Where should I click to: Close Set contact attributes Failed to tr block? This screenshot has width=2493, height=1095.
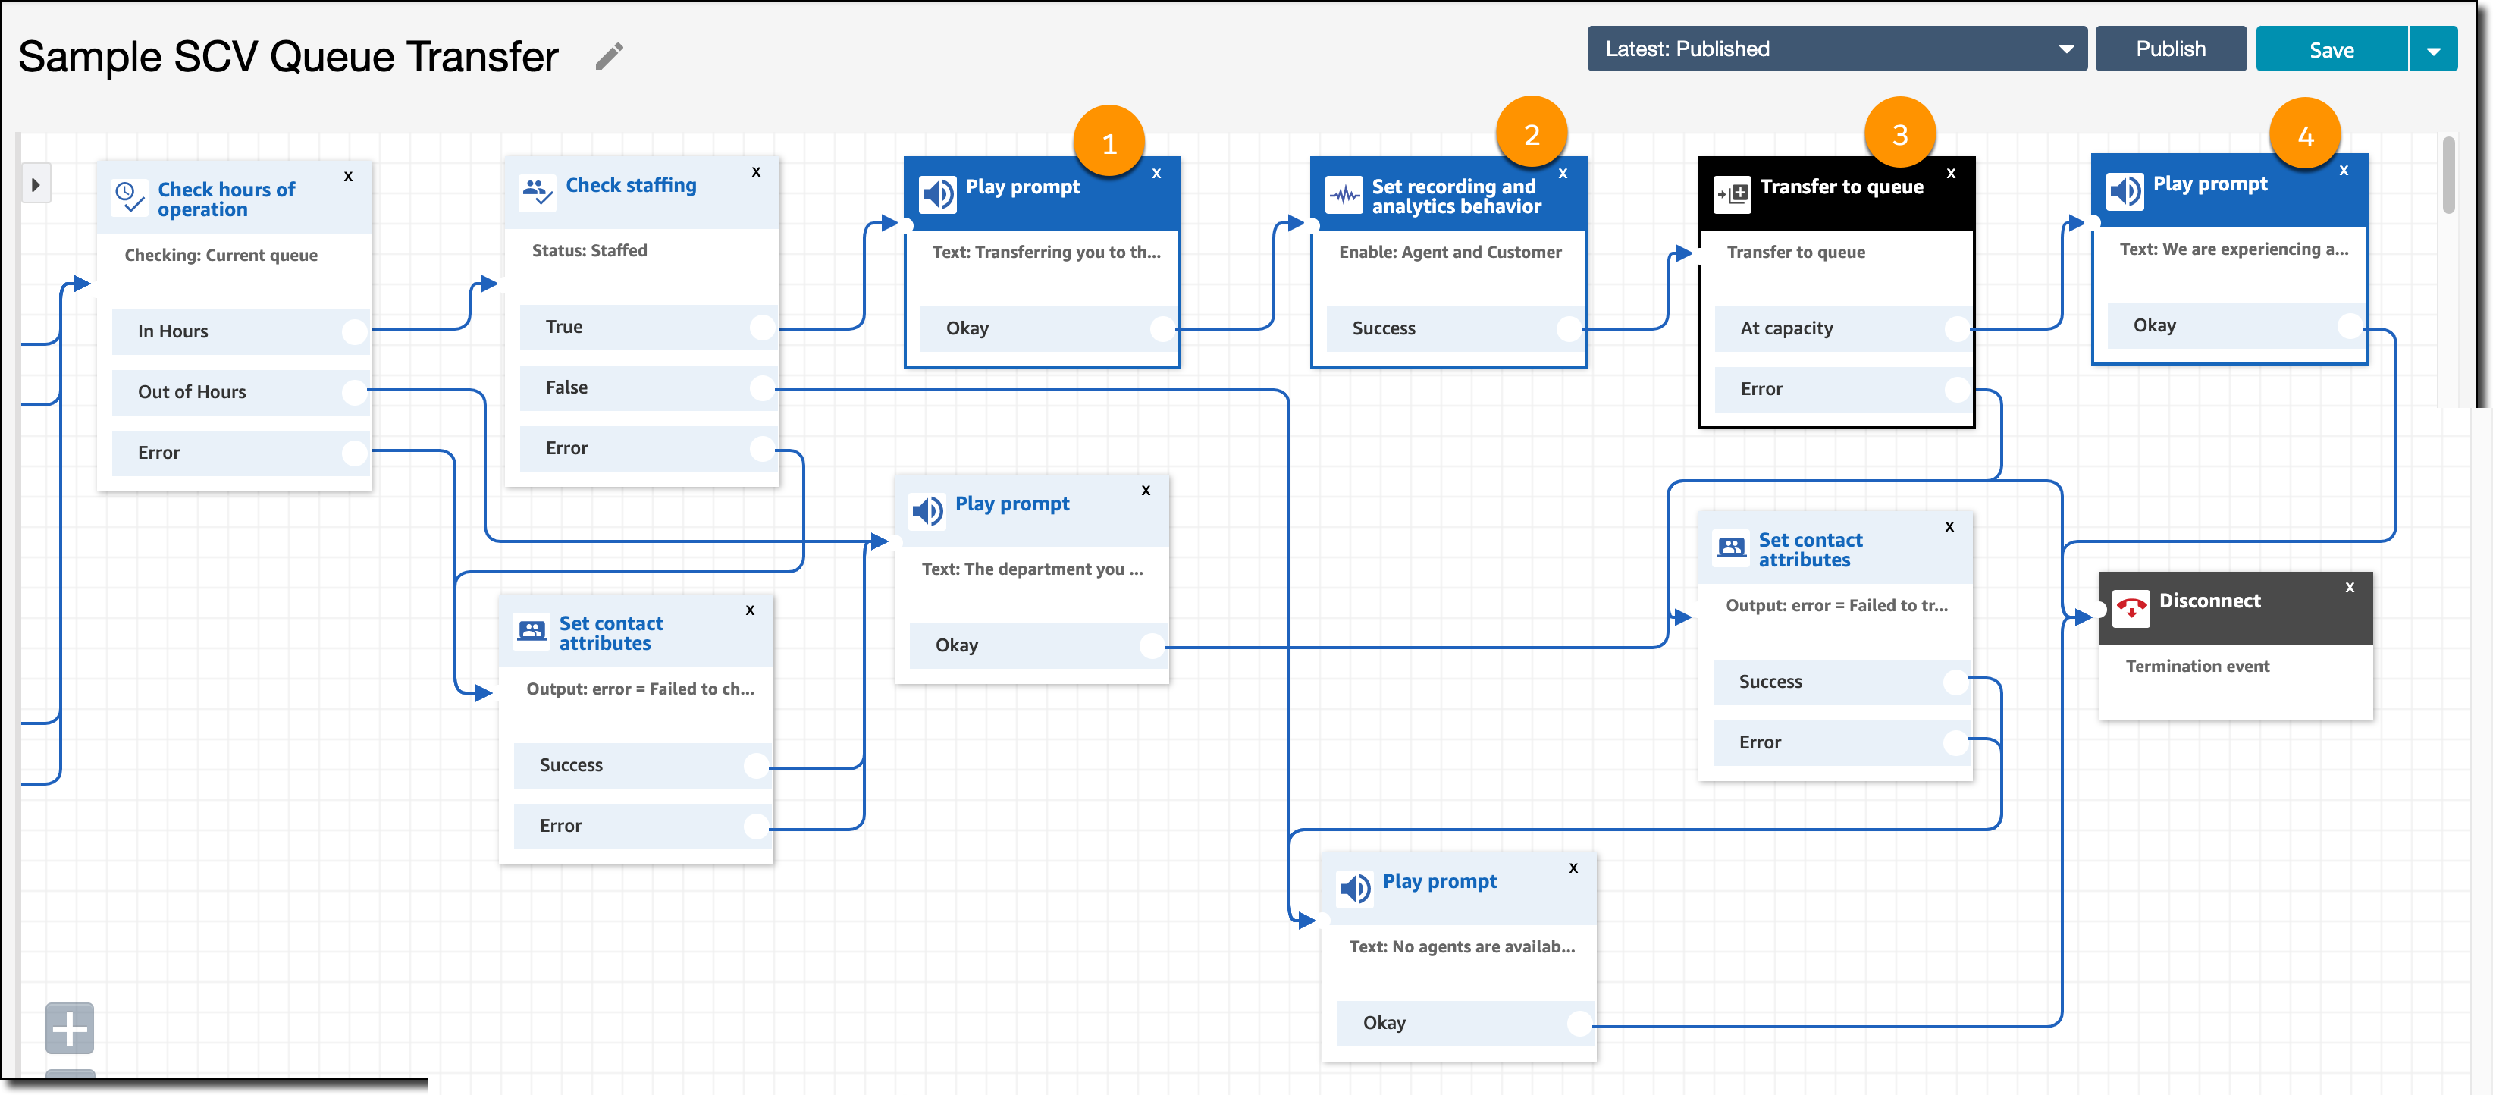pyautogui.click(x=1950, y=528)
